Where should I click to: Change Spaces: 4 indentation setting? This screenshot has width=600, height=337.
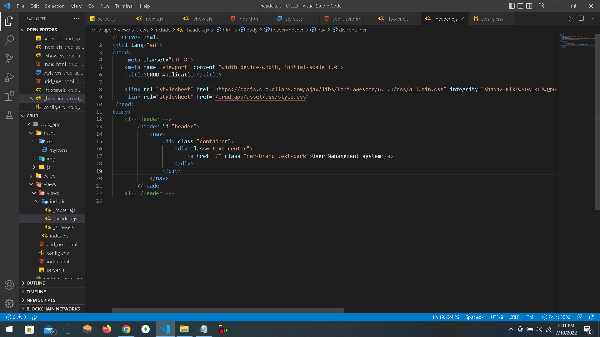[x=475, y=317]
